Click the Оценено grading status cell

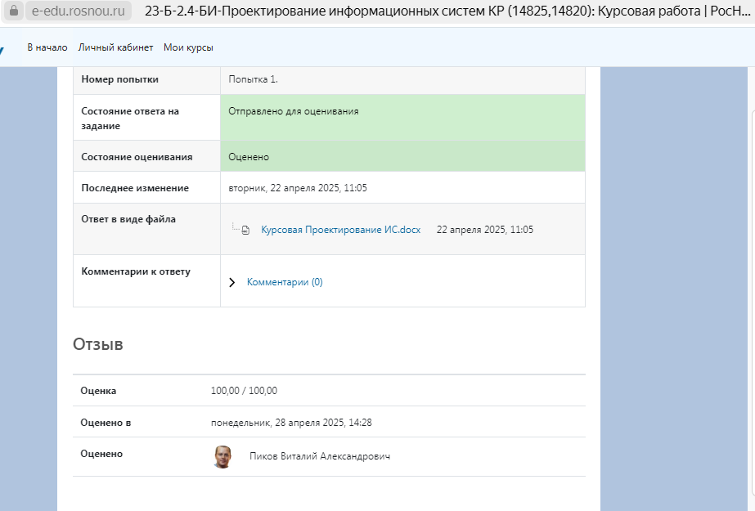(x=402, y=156)
